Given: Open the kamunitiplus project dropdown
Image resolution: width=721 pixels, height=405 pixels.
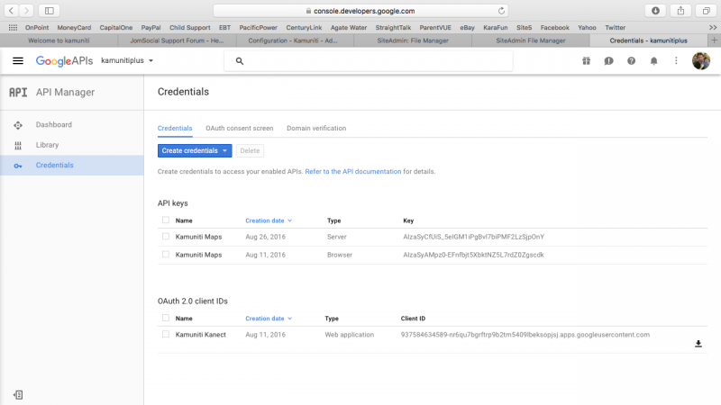Looking at the screenshot, I should [127, 60].
